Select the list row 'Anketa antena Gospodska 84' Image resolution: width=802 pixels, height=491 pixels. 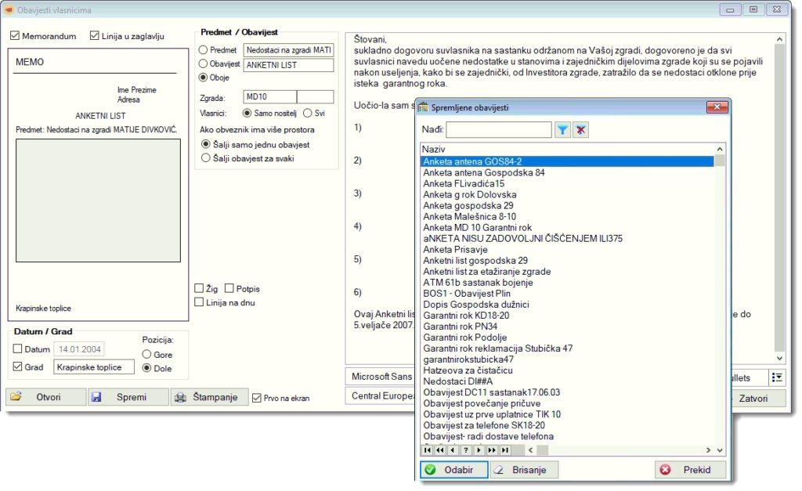[567, 173]
